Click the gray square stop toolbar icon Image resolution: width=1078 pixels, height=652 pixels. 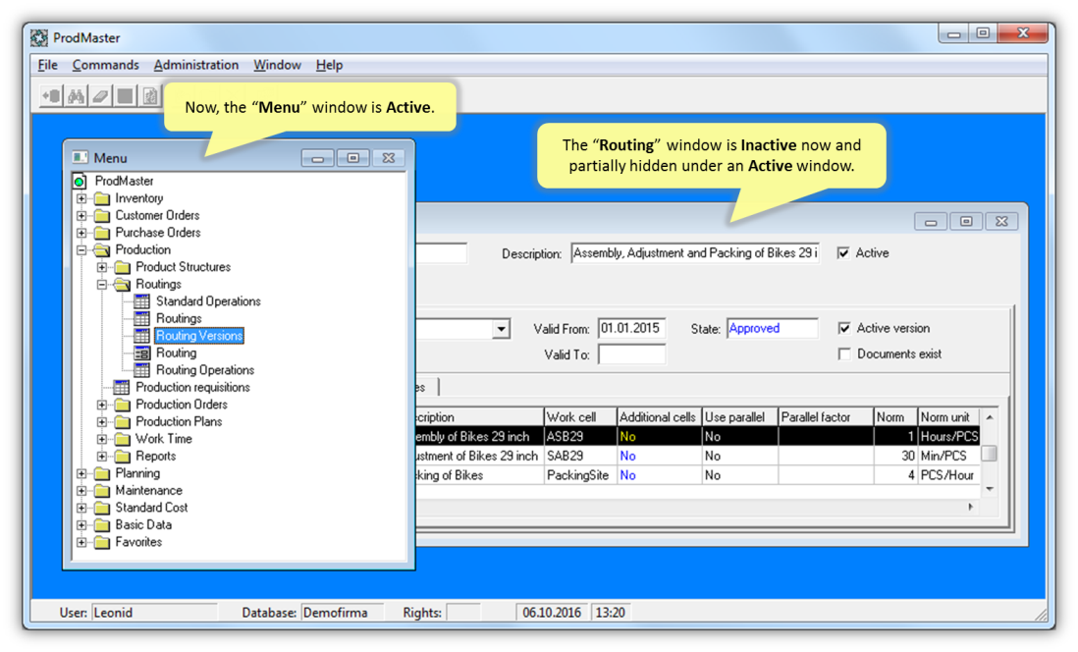coord(125,95)
